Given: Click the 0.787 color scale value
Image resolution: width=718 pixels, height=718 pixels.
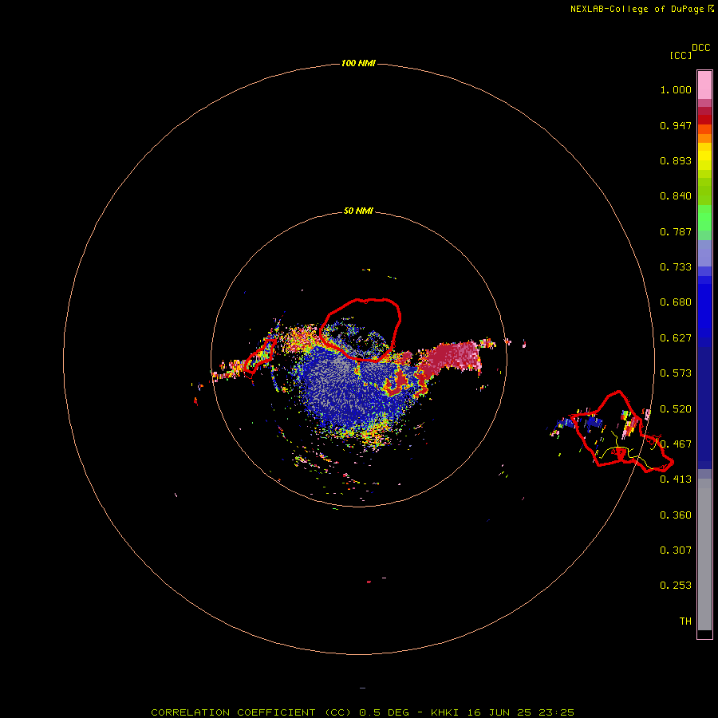Looking at the screenshot, I should (676, 231).
